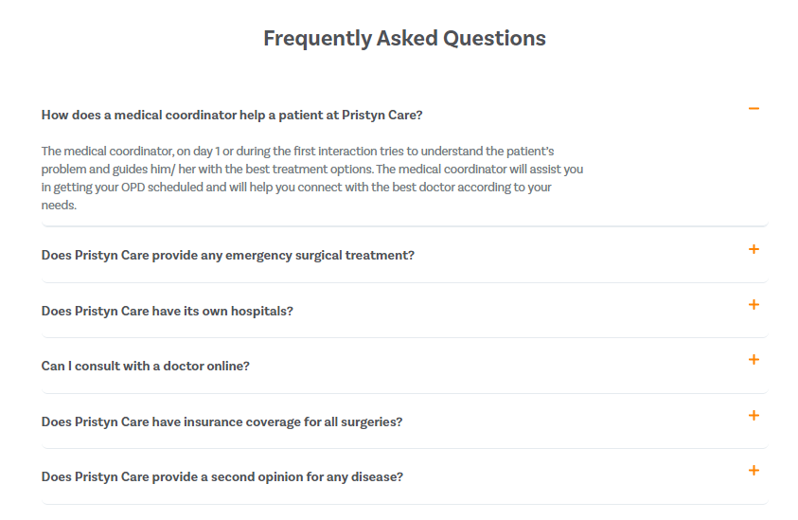
Task: Click plus icon beside insurance coverage question
Action: 754,416
